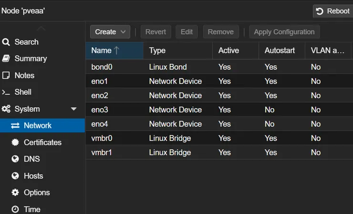Click the Hosts globe icon
The image size is (353, 214).
click(15, 176)
